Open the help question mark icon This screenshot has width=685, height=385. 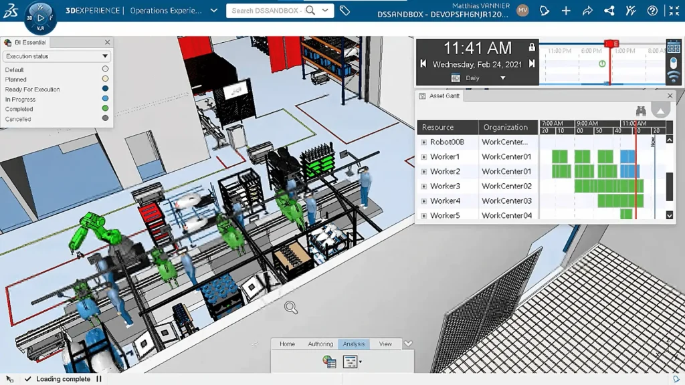(652, 11)
